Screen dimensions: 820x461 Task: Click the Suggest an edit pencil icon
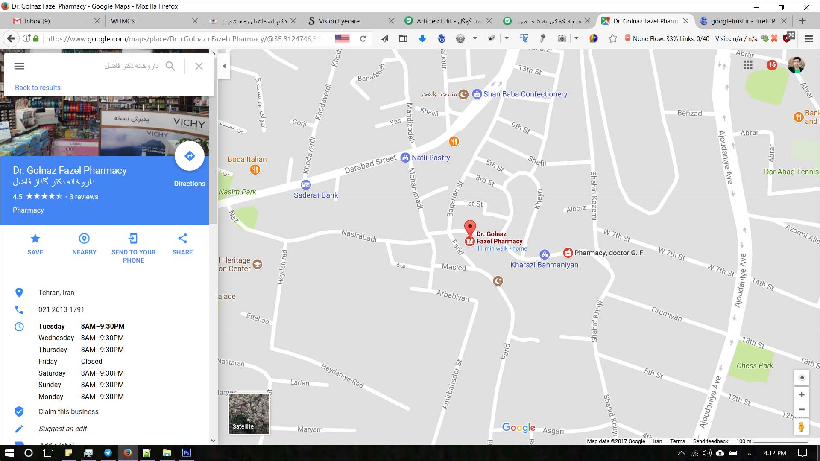19,429
